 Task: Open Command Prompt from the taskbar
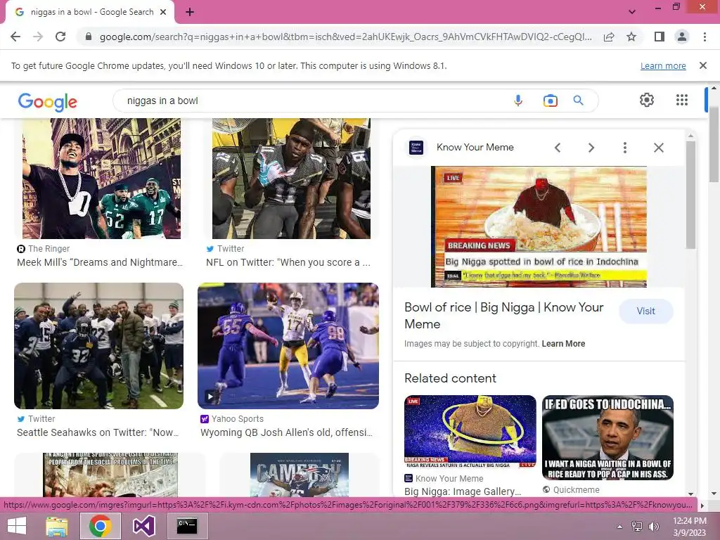click(187, 526)
